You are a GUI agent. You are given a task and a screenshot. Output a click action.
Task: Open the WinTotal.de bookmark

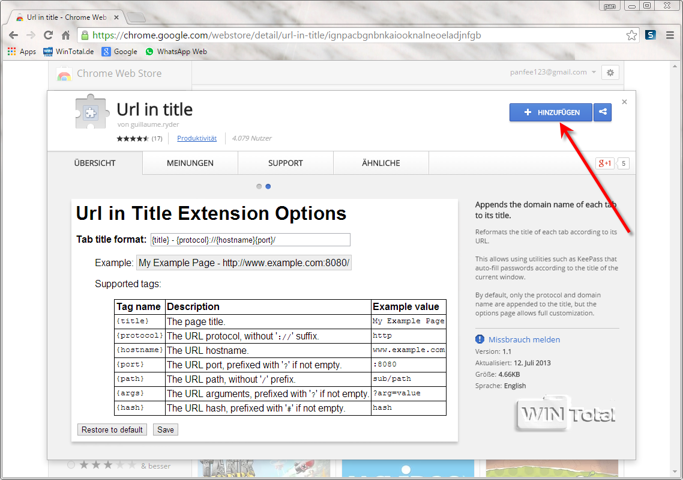(68, 52)
